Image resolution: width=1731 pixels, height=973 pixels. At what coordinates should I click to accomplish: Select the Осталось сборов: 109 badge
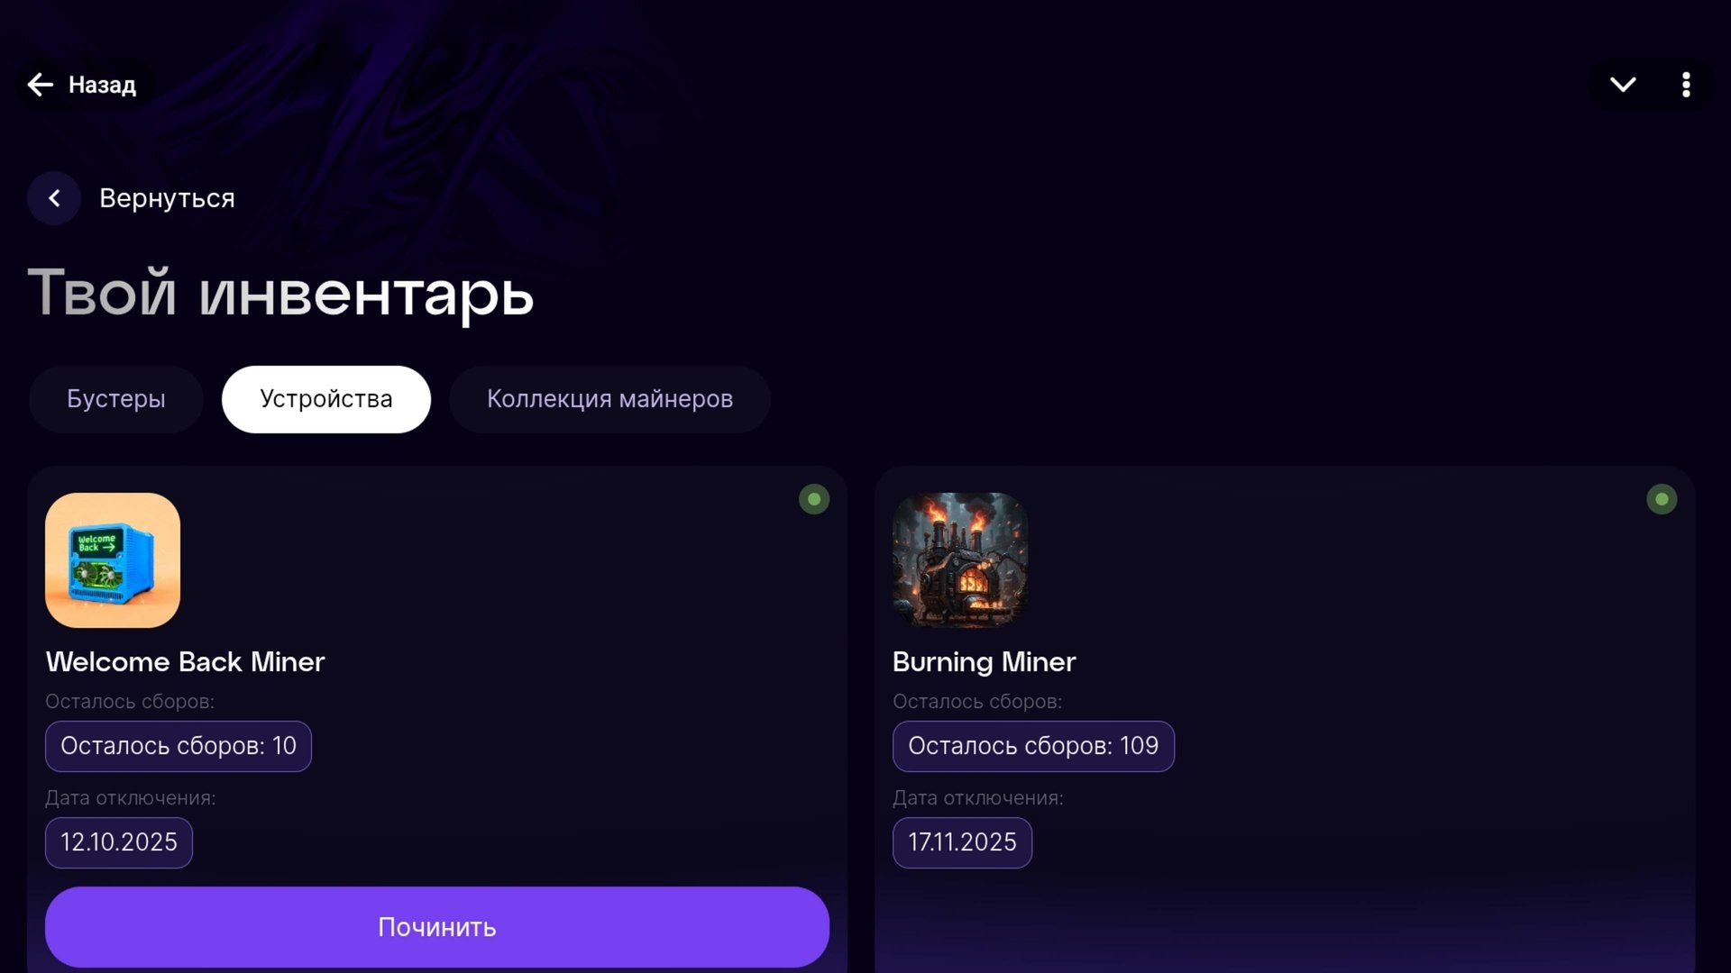1033,746
